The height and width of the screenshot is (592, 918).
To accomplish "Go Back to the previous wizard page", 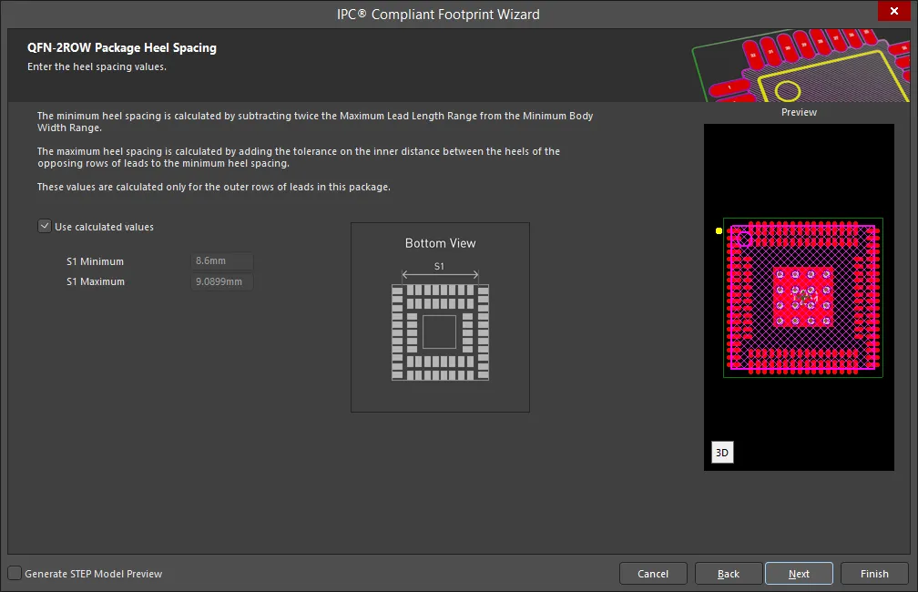I will coord(729,574).
